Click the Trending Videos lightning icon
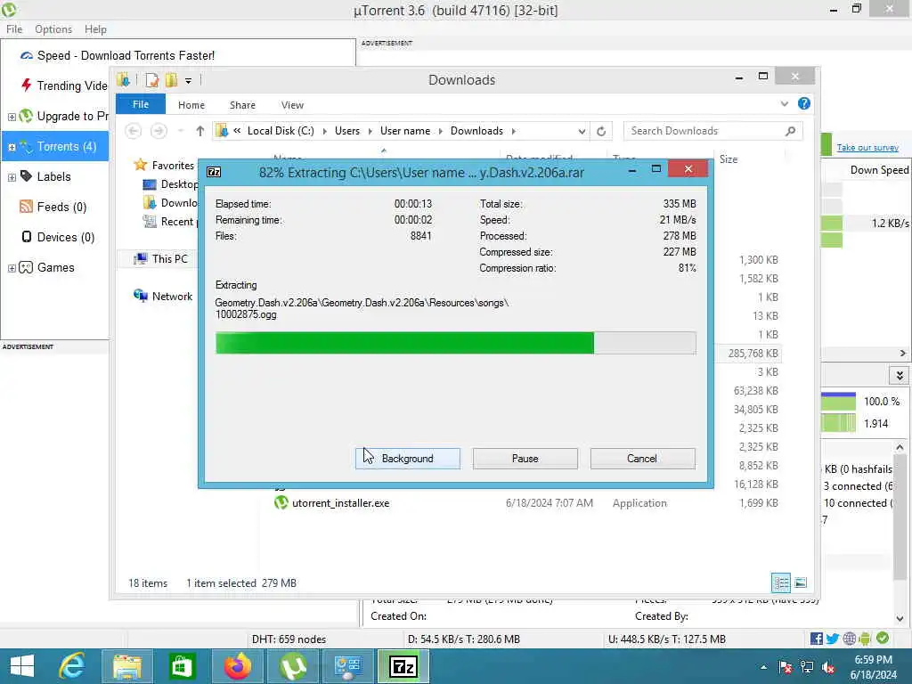Viewport: 912px width, 684px height. click(26, 85)
